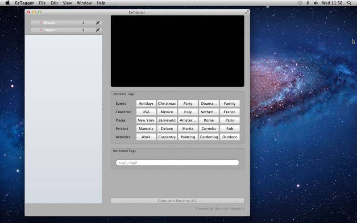
Task: Select the Paris place tag
Action: point(230,120)
